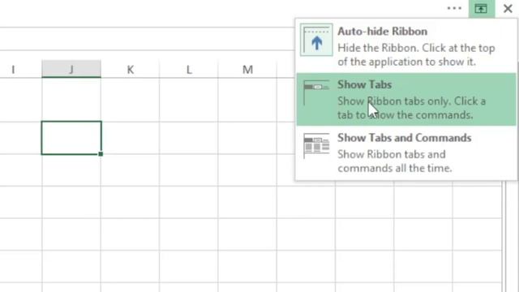The image size is (519, 292).
Task: Open the Ribbon Display Options button
Action: tap(481, 9)
